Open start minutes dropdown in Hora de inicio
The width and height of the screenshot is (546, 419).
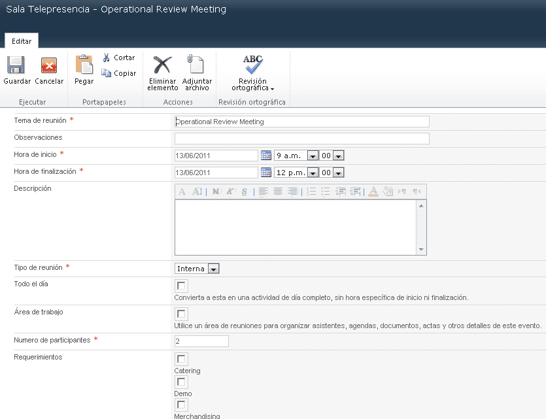tap(332, 155)
